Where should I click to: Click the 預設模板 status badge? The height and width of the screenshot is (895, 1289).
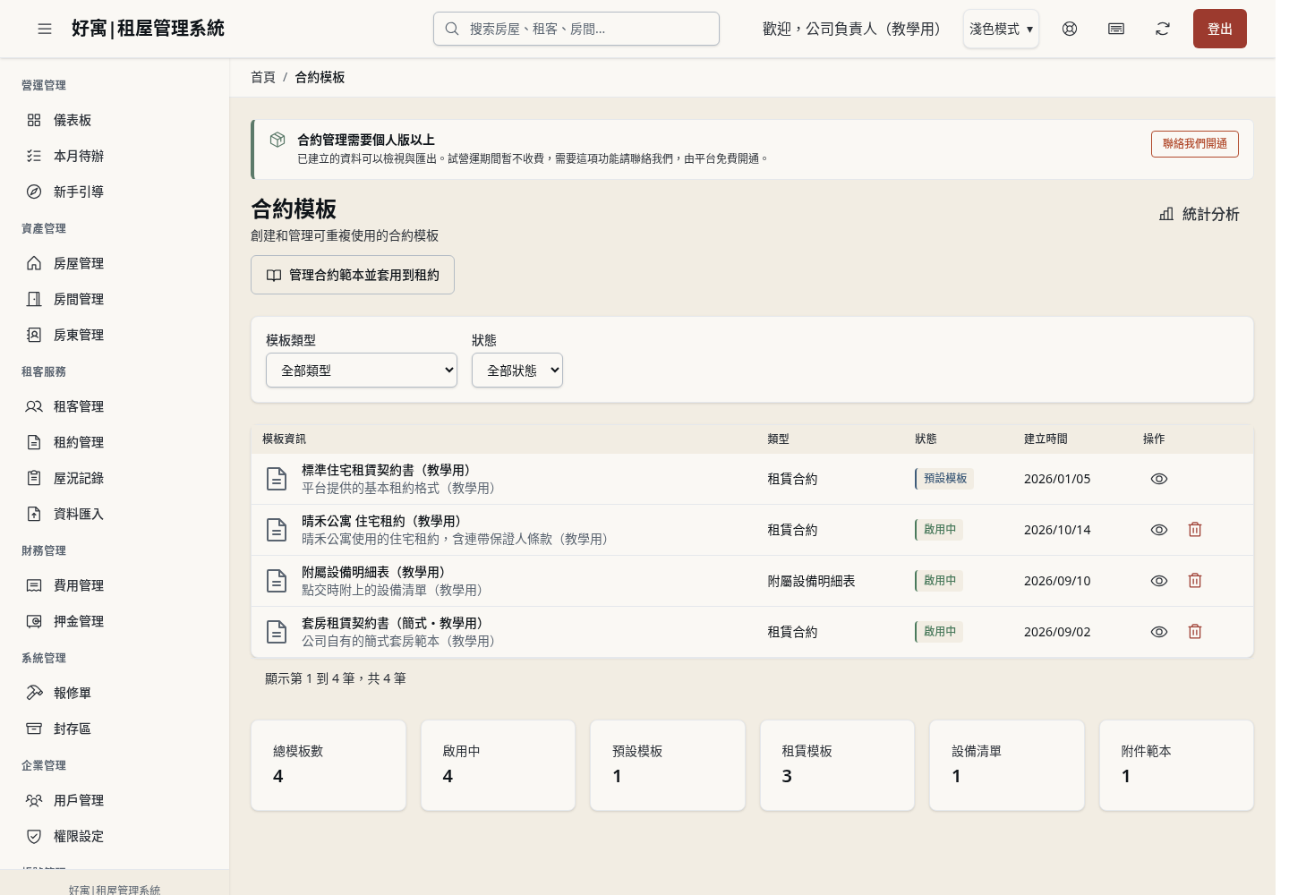944,479
